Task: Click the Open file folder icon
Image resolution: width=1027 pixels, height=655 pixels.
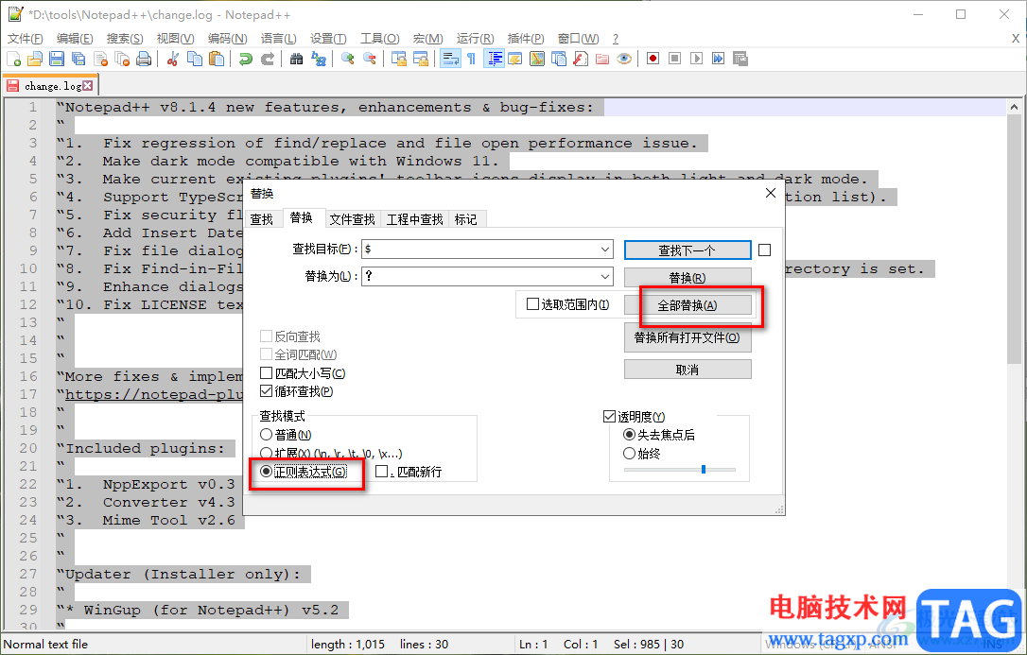Action: [x=35, y=59]
